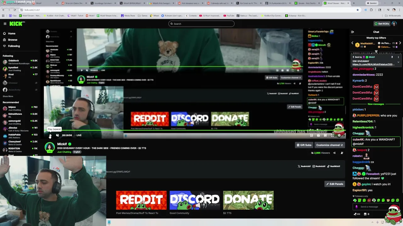
Task: Open the Kick sidebar hamburger menu
Action: (x=5, y=24)
